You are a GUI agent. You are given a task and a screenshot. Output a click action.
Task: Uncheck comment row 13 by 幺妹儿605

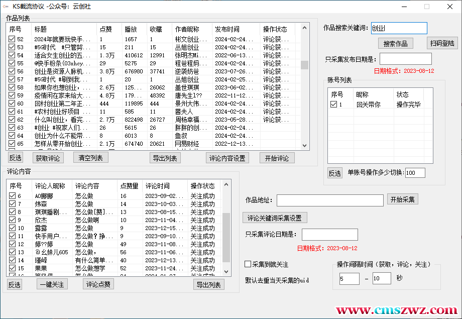click(x=12, y=252)
